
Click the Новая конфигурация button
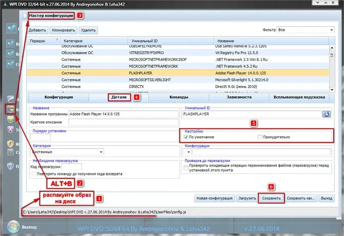tap(214, 198)
